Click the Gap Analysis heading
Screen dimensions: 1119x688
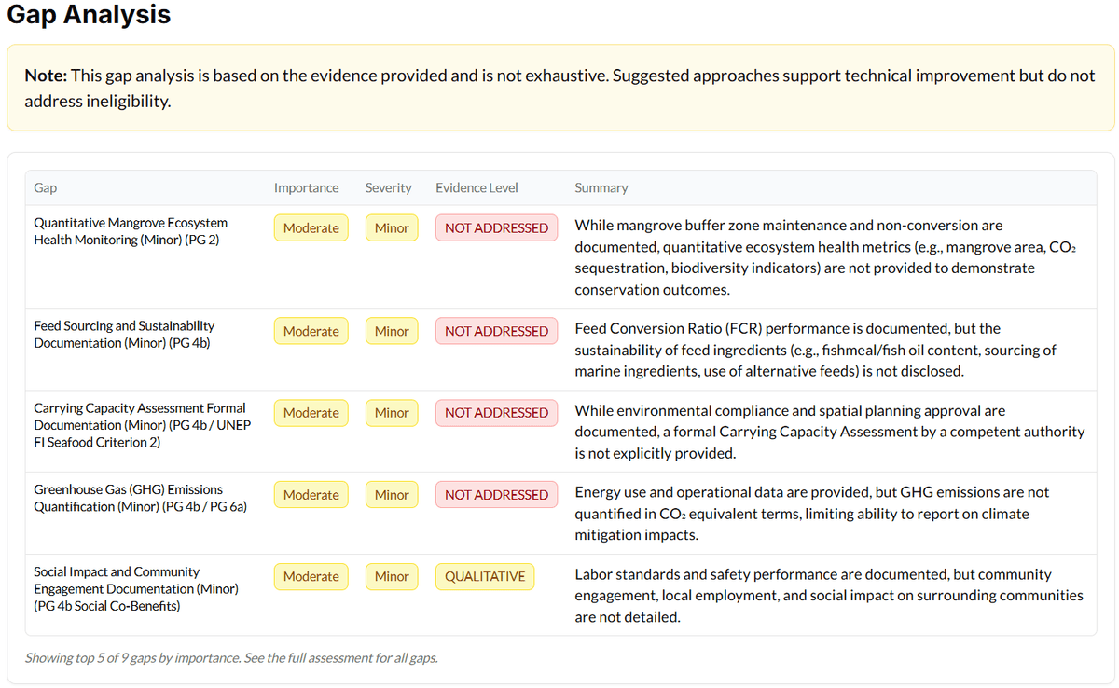pos(89,15)
